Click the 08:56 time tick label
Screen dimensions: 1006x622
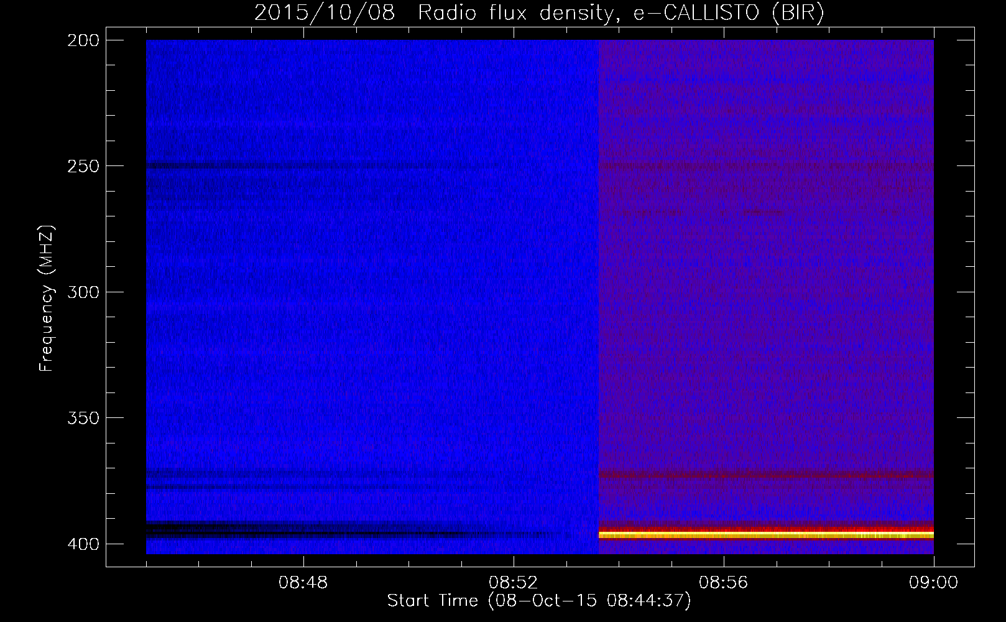[723, 583]
